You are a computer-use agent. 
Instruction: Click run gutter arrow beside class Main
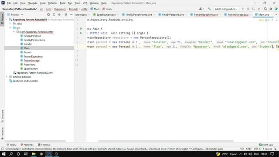81,29
